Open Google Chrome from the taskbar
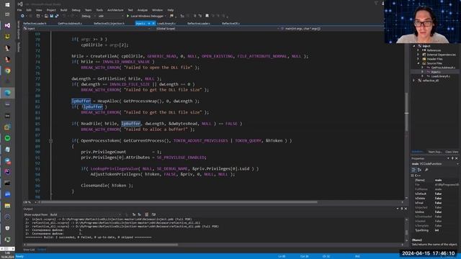Screen dimensions: 461x259 click(8, 71)
